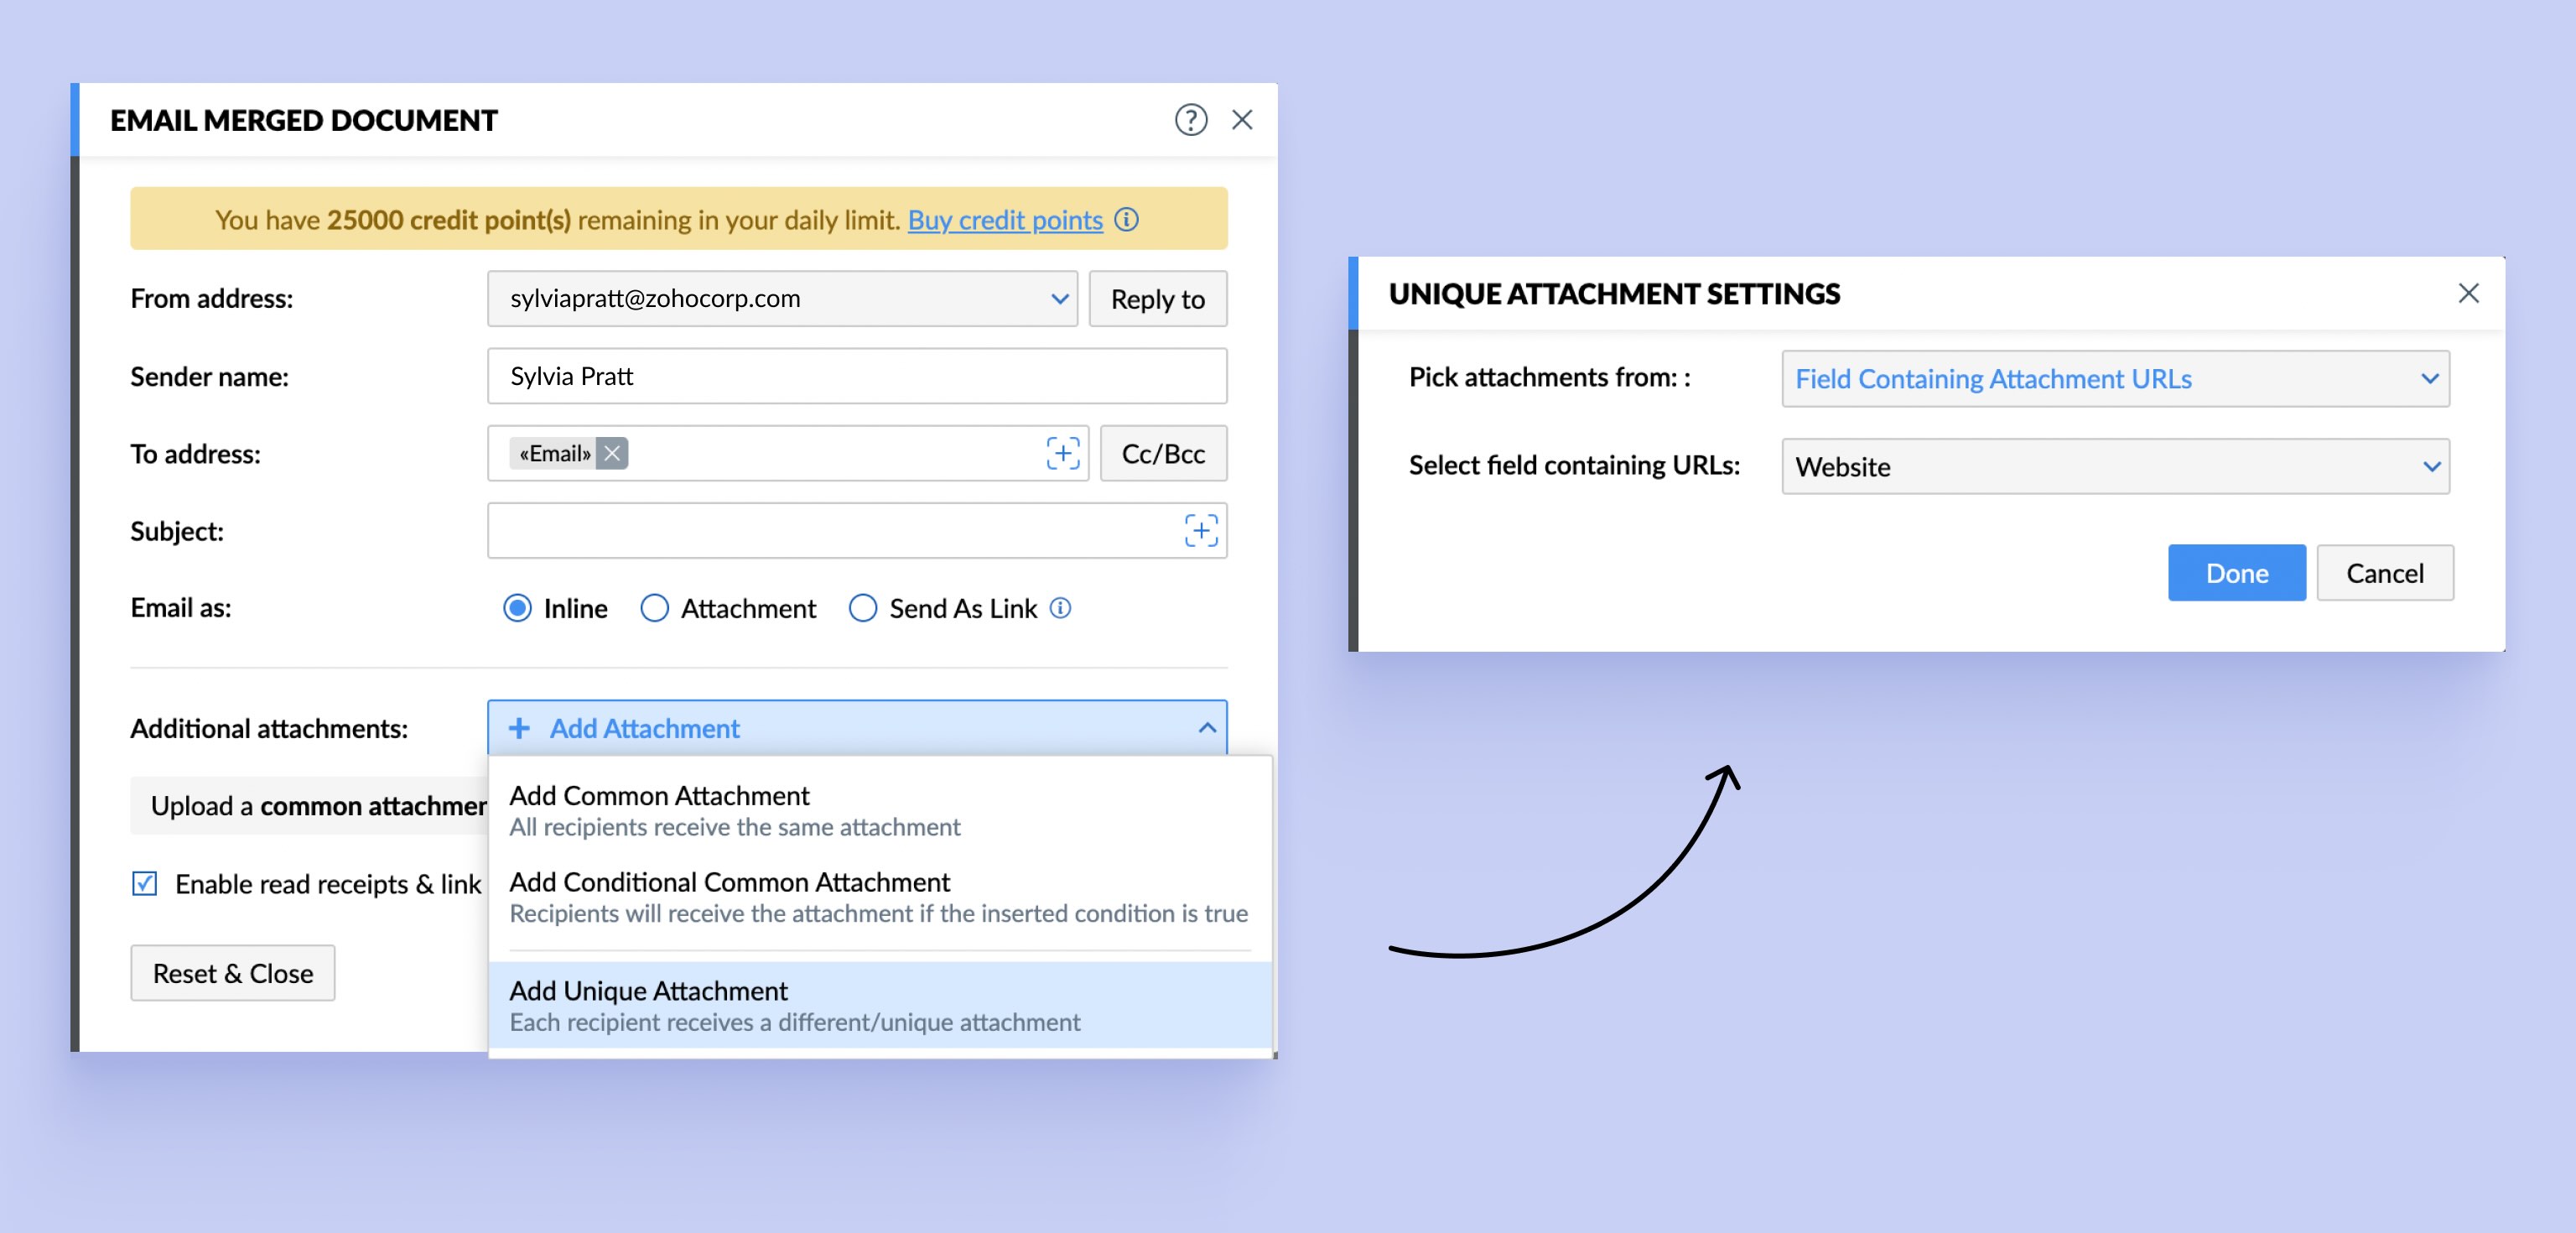Close the Unique Attachment Settings dialog
Viewport: 2576px width, 1233px height.
point(2468,293)
